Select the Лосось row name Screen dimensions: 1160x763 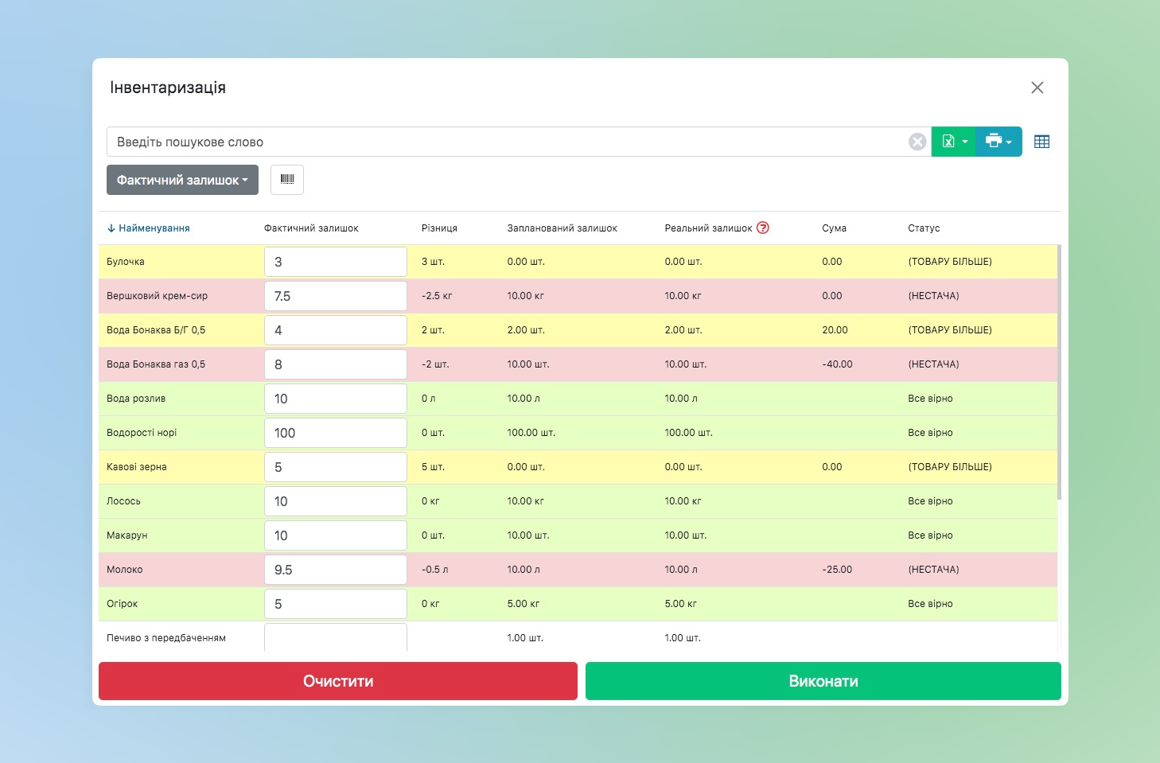(x=124, y=501)
